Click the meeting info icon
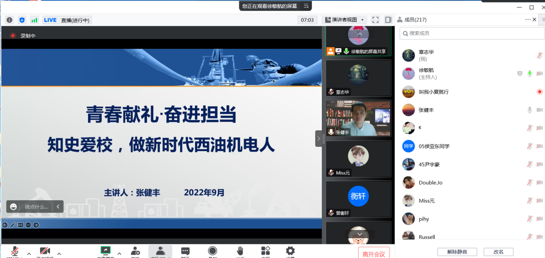Image resolution: width=545 pixels, height=258 pixels. pos(9,20)
